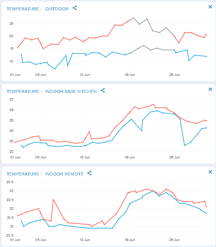This screenshot has height=247, width=216.
Task: Share the Outdoor temperature chart
Action: pyautogui.click(x=75, y=8)
